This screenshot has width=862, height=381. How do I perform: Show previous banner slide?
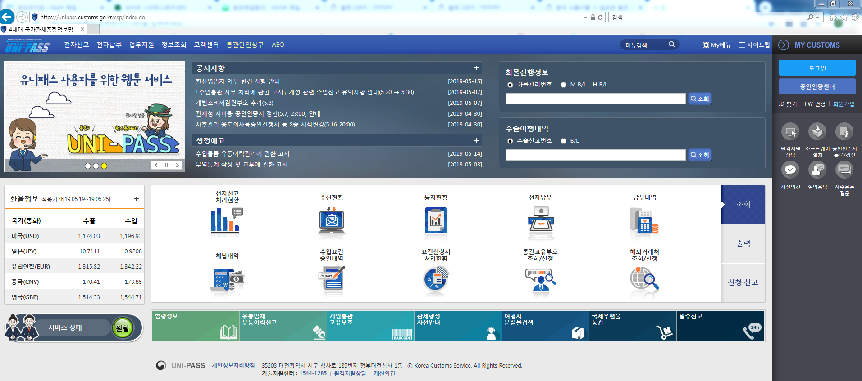tap(156, 165)
